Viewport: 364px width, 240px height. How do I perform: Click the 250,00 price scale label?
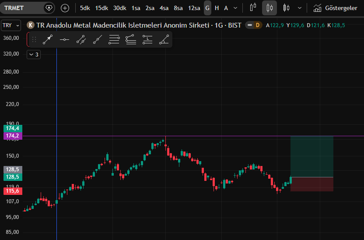11,87
